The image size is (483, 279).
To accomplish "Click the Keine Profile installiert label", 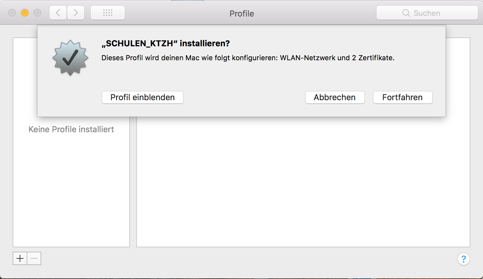I will (71, 129).
